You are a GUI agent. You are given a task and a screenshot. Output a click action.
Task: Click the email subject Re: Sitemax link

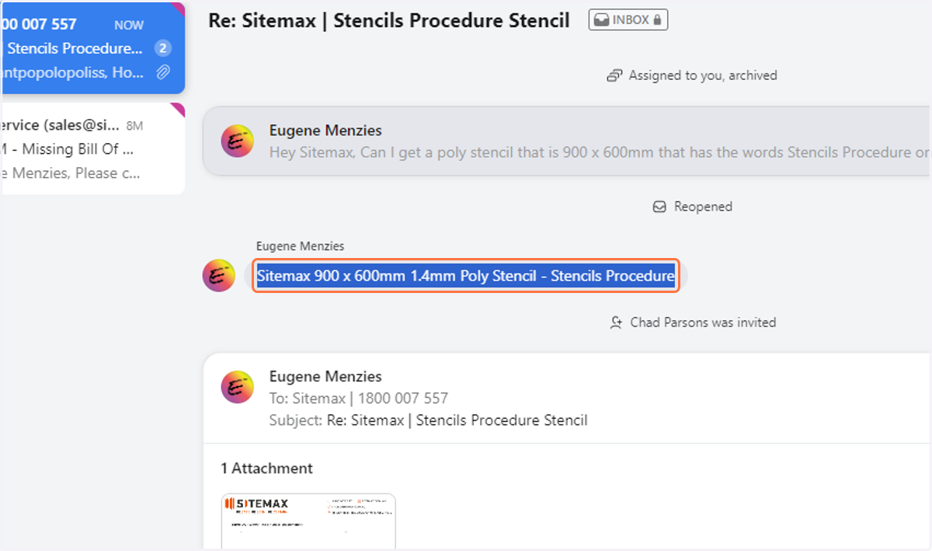click(469, 420)
